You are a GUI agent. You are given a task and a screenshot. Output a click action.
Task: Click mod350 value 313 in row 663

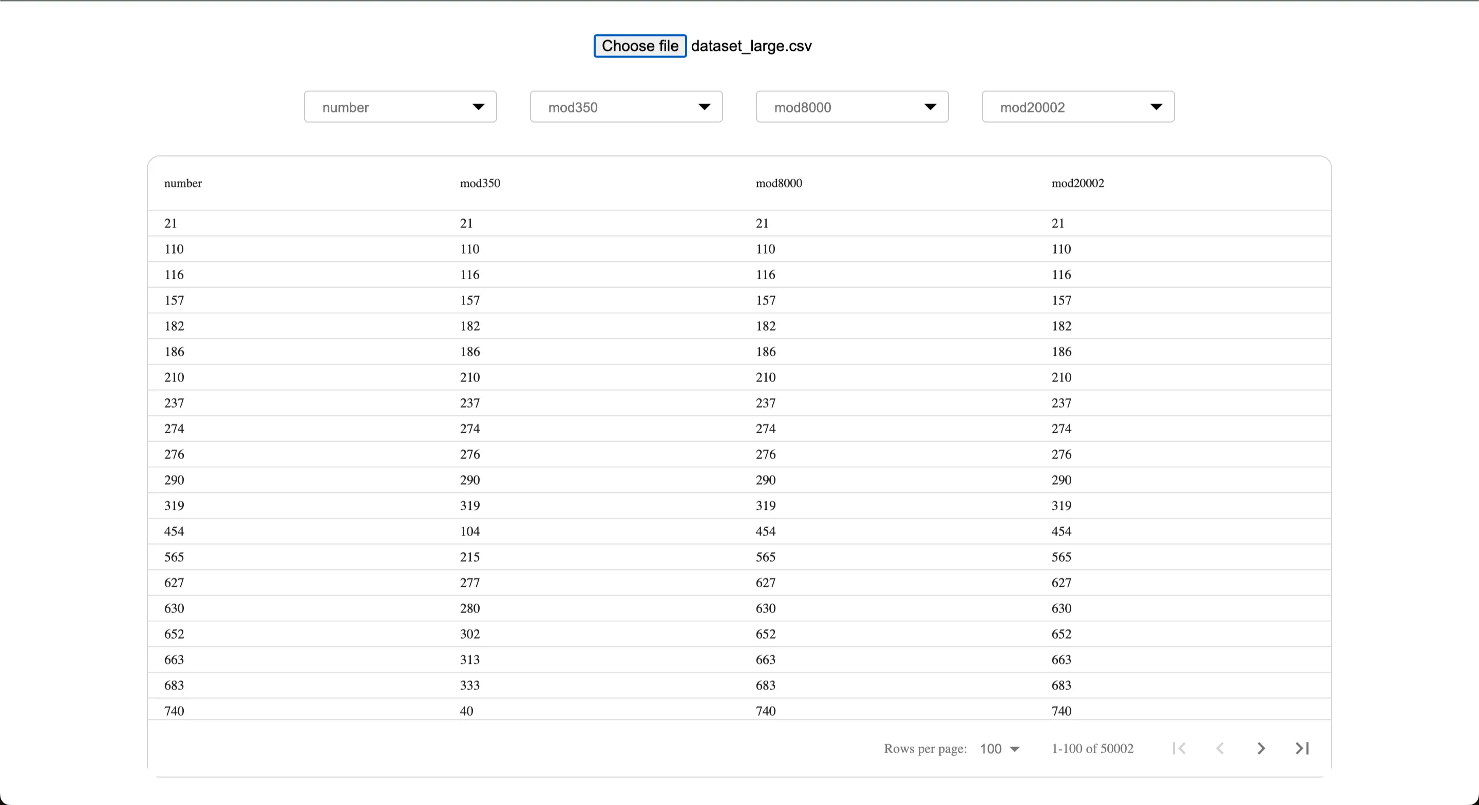tap(470, 660)
